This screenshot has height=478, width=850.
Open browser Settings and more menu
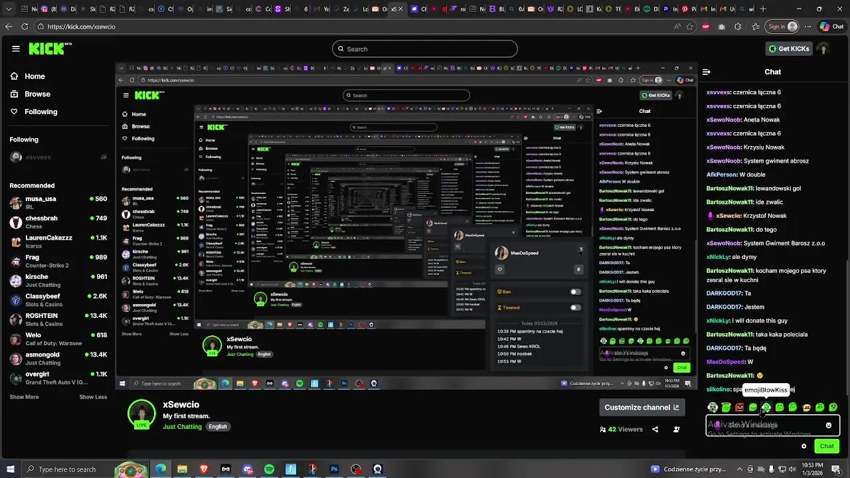pos(807,27)
